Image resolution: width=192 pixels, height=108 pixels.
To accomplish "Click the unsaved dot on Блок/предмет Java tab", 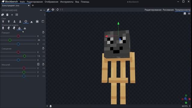I will [29, 5].
